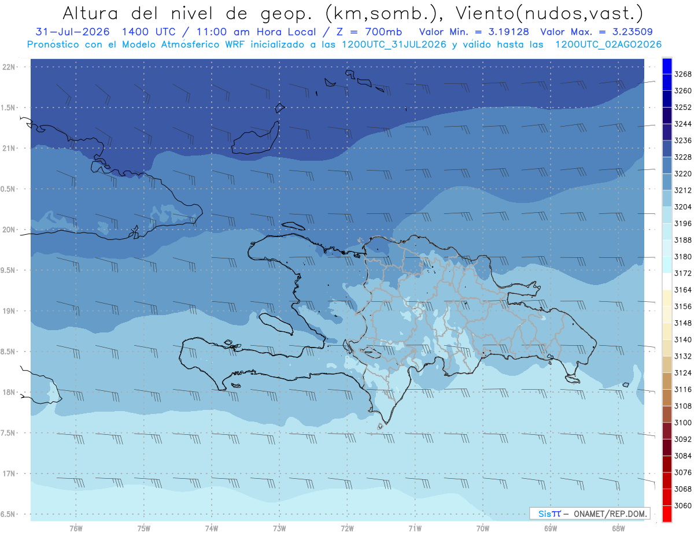Click the colorbar value '3220'
The image size is (694, 536).
682,173
